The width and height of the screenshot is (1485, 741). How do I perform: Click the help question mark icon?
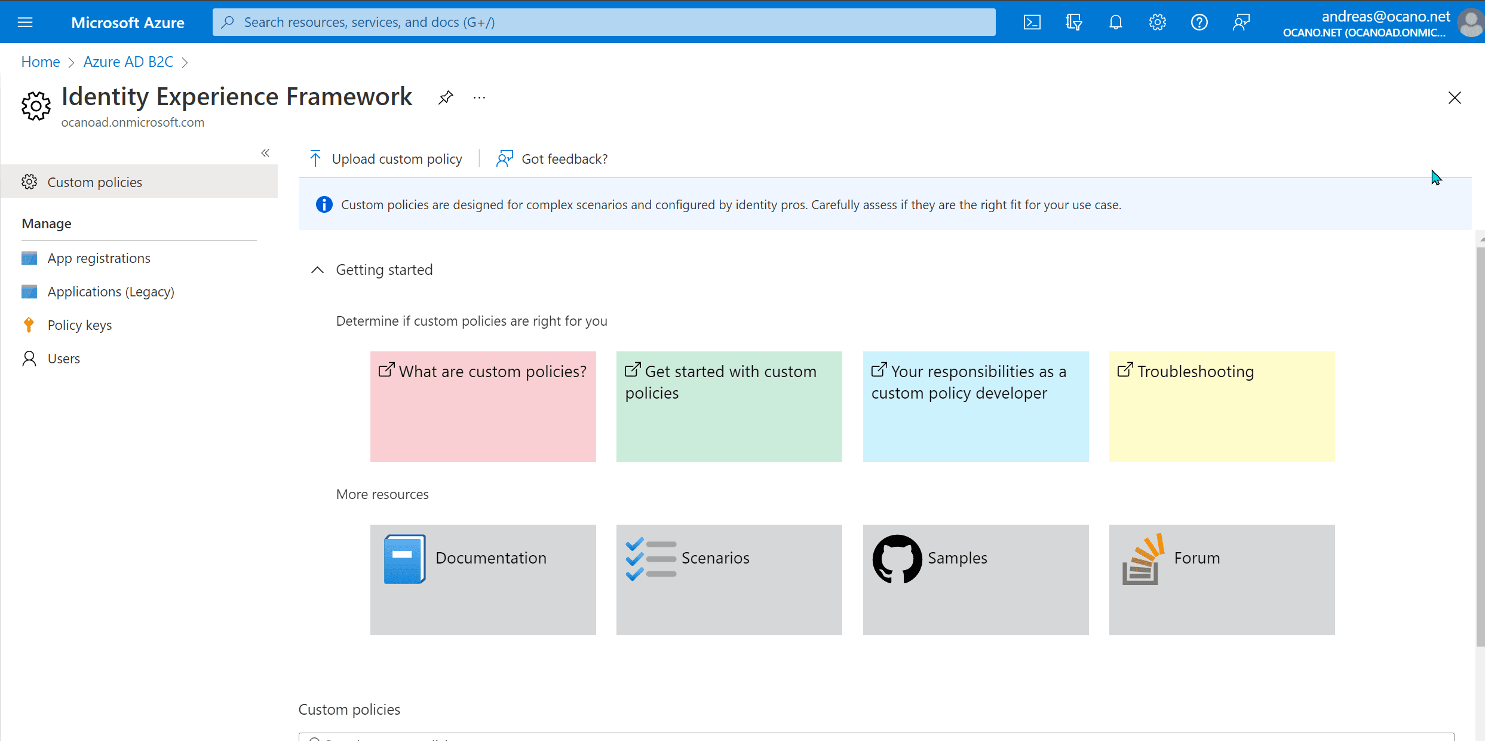point(1199,23)
